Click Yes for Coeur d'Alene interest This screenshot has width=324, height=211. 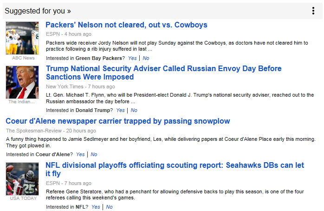click(80, 154)
